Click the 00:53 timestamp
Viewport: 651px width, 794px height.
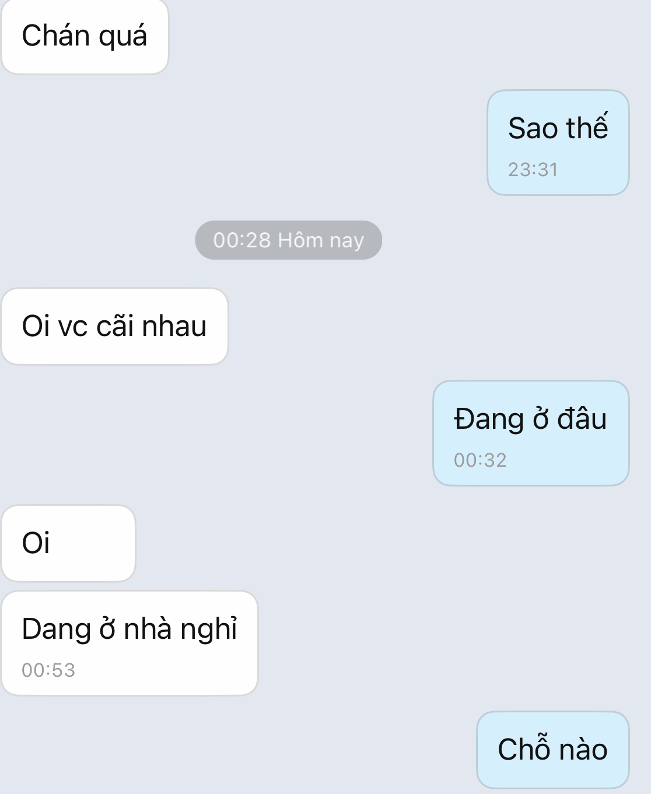(x=48, y=670)
